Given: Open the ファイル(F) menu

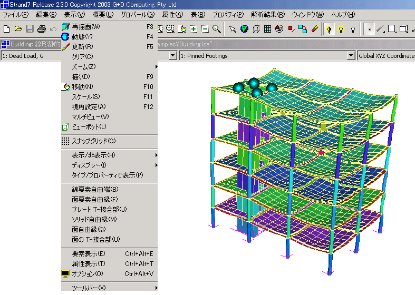Looking at the screenshot, I should (16, 15).
